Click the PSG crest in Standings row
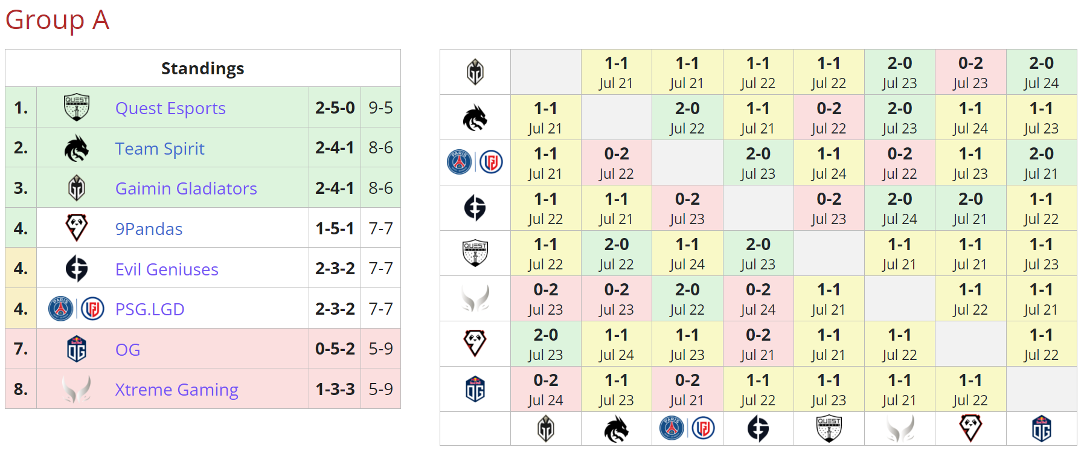This screenshot has width=1084, height=453. tap(61, 309)
